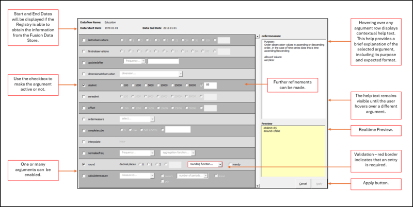
Task: Activate the interpolate argument checkbox
Action: 85,142
